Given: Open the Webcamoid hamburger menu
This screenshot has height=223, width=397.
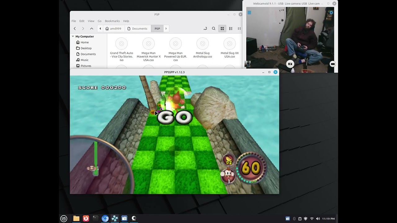Looking at the screenshot, I should pyautogui.click(x=249, y=13).
